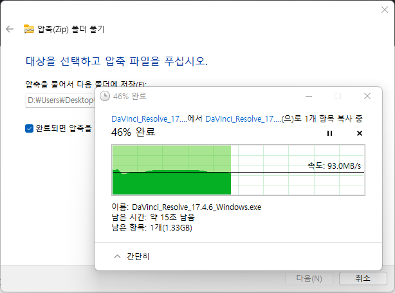This screenshot has width=395, height=293.
Task: Click the 취소 button in the wizard
Action: 363,278
